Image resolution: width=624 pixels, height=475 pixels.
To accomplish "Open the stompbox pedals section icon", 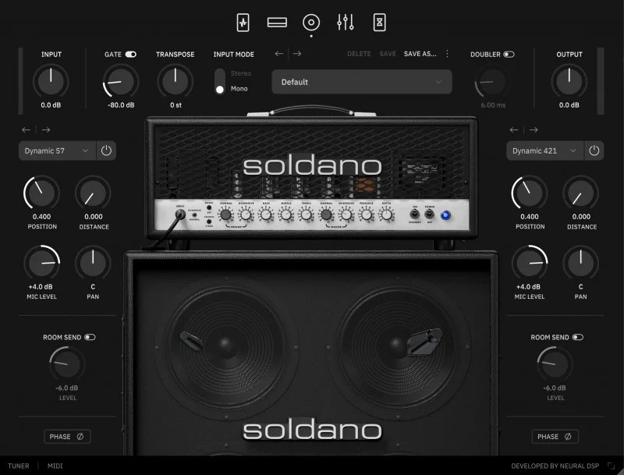I will [x=243, y=23].
